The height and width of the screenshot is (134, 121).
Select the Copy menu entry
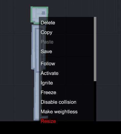click(x=46, y=32)
